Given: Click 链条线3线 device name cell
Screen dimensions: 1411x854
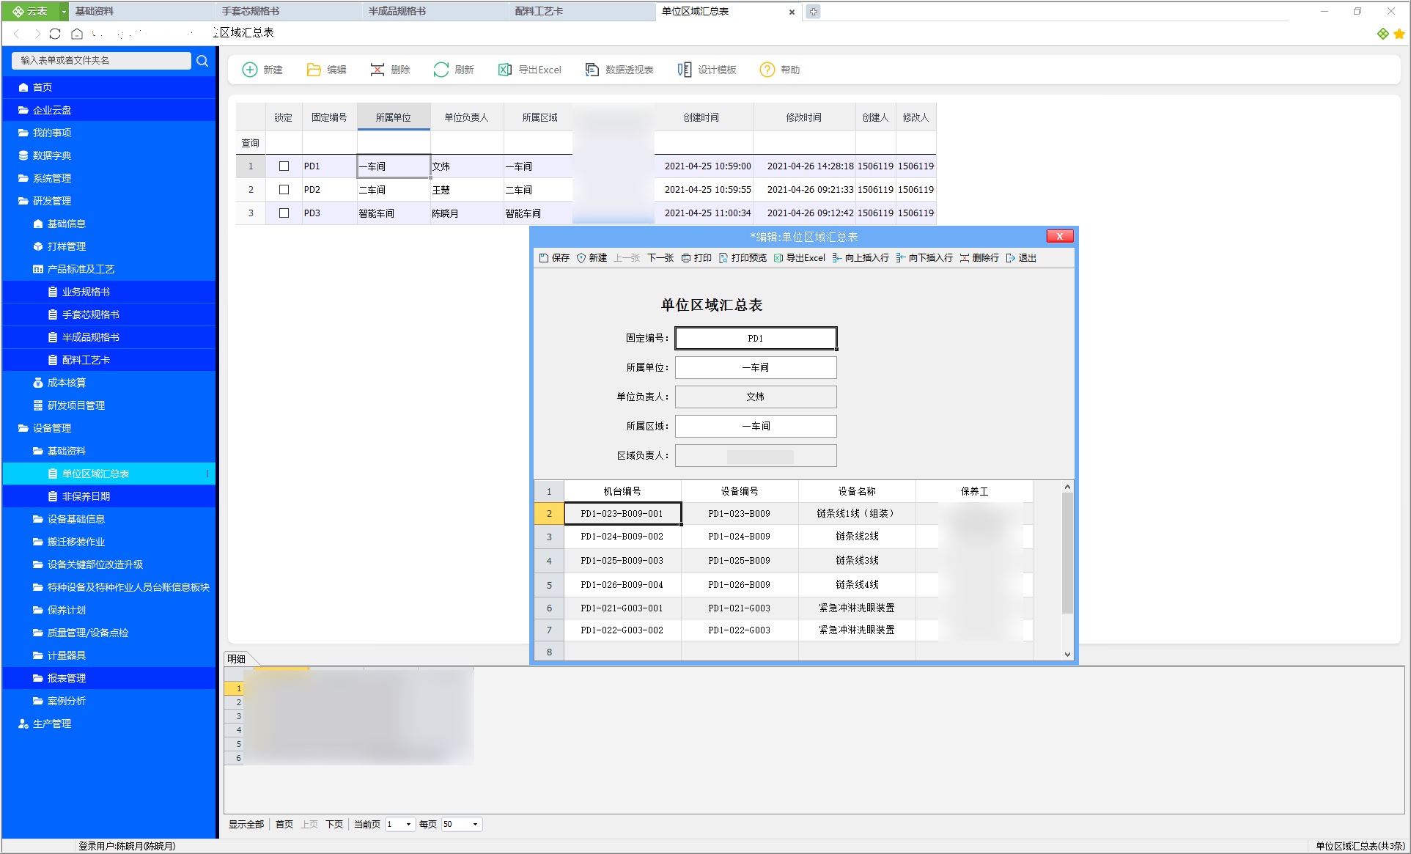Looking at the screenshot, I should tap(858, 561).
